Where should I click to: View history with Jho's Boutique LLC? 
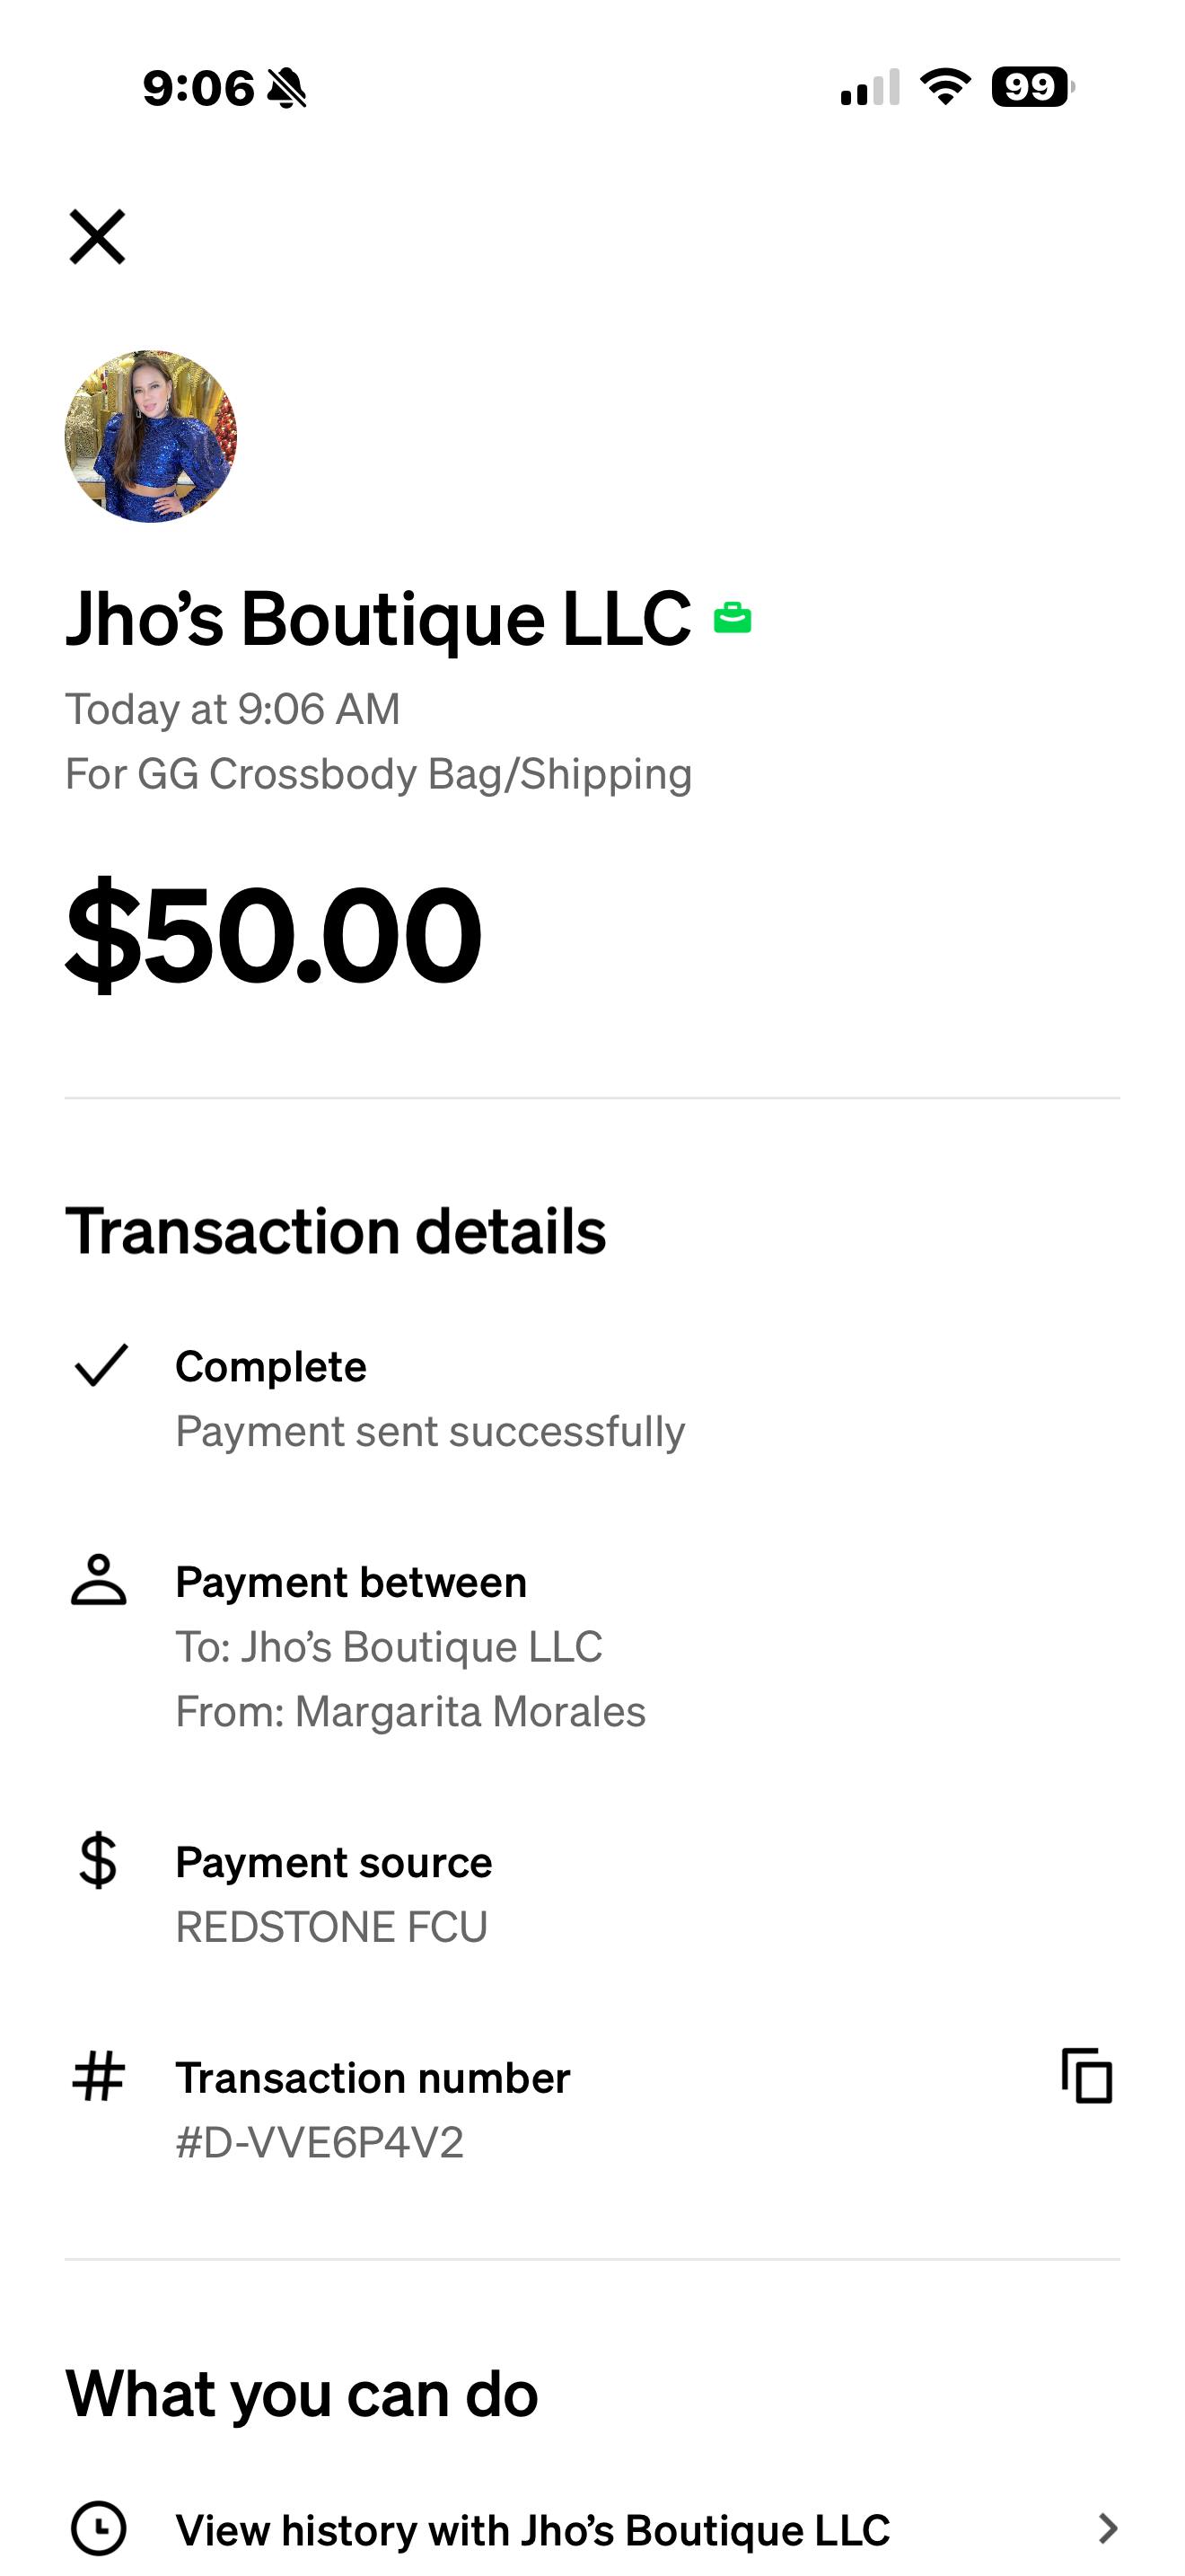point(532,2530)
